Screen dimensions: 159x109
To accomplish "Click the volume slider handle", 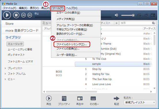I will (133, 15).
